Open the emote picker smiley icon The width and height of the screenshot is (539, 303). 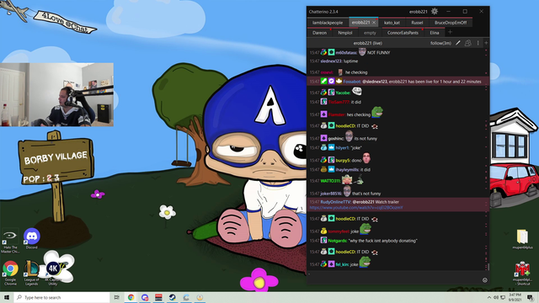pyautogui.click(x=485, y=280)
